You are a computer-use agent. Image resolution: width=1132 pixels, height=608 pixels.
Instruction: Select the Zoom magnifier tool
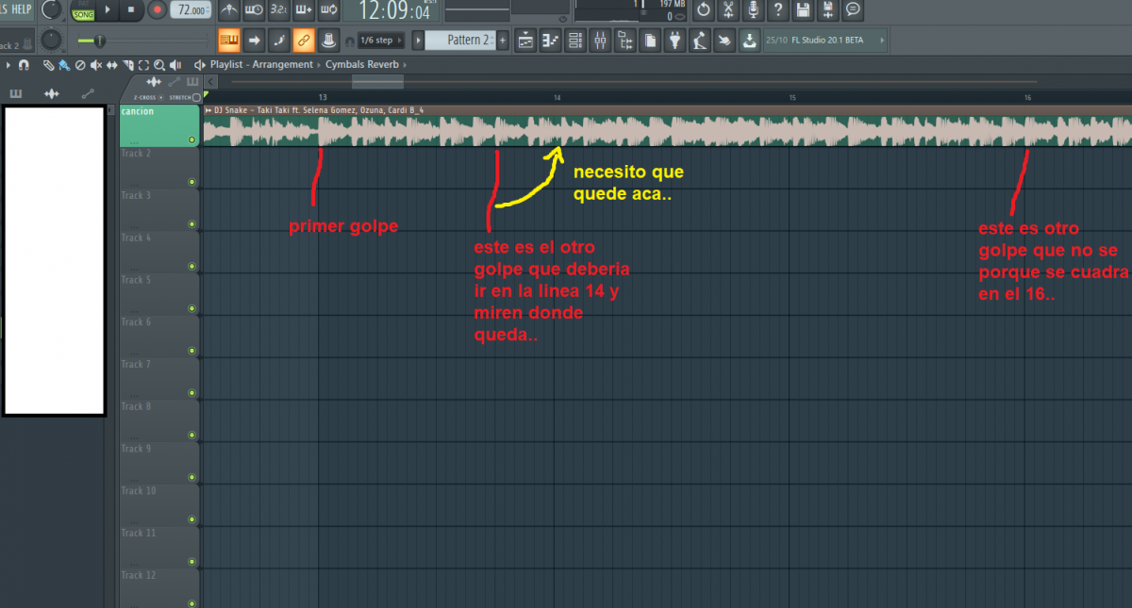158,65
